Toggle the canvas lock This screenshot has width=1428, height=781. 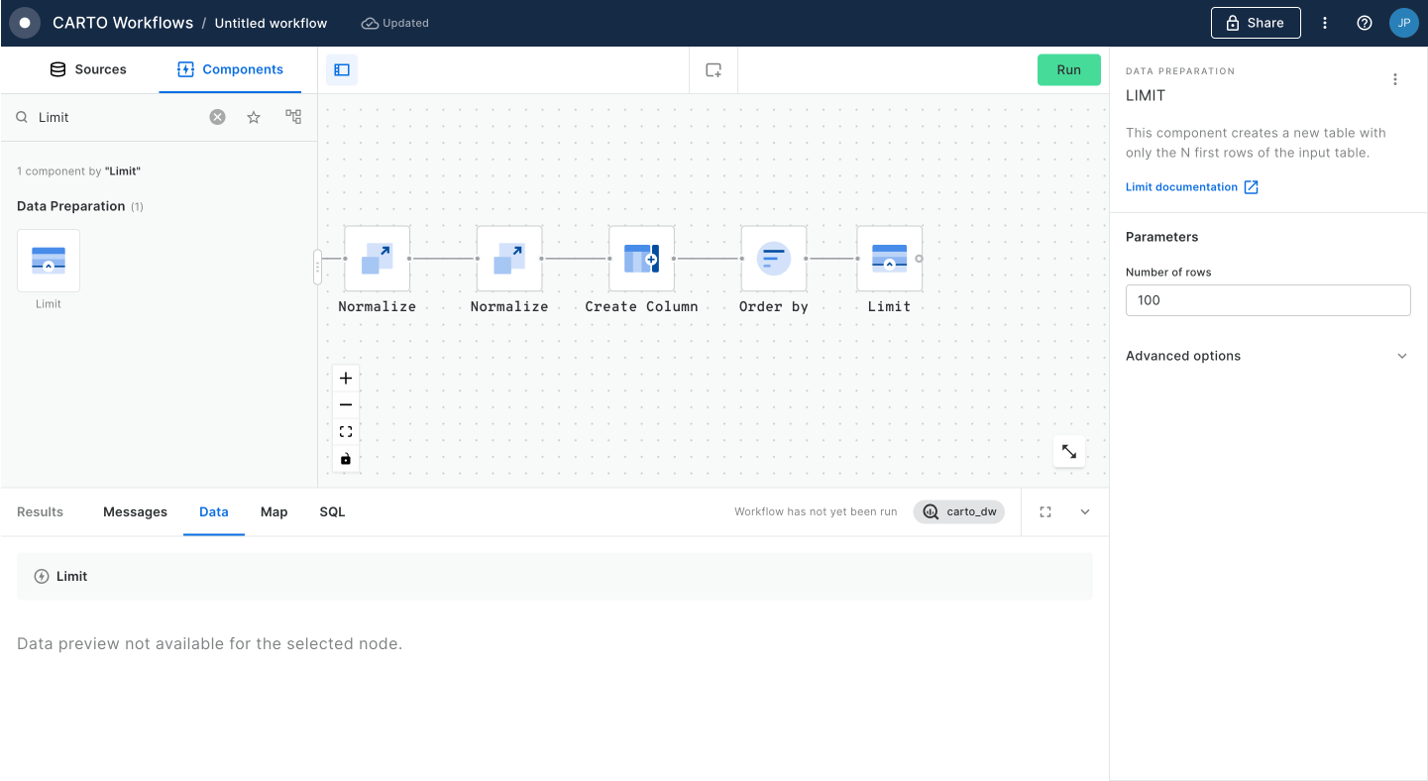coord(346,459)
